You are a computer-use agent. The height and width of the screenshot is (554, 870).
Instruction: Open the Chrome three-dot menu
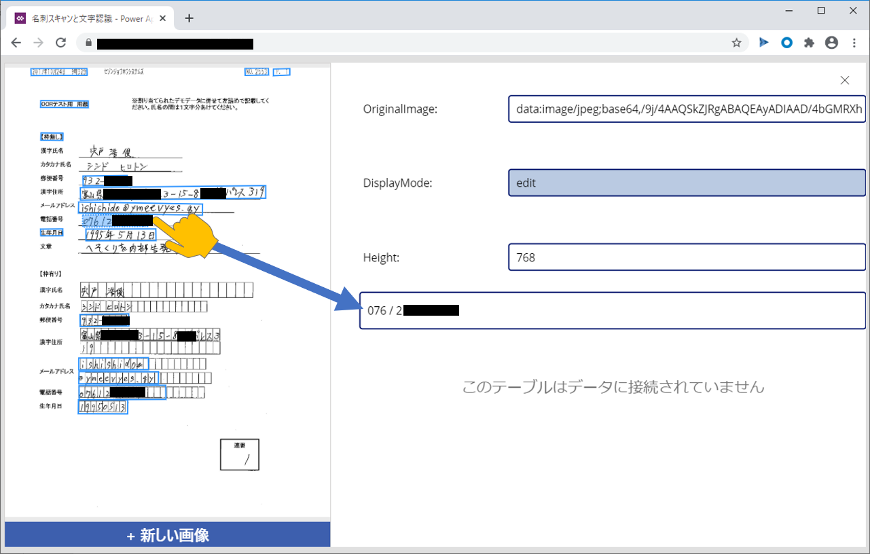pyautogui.click(x=854, y=42)
